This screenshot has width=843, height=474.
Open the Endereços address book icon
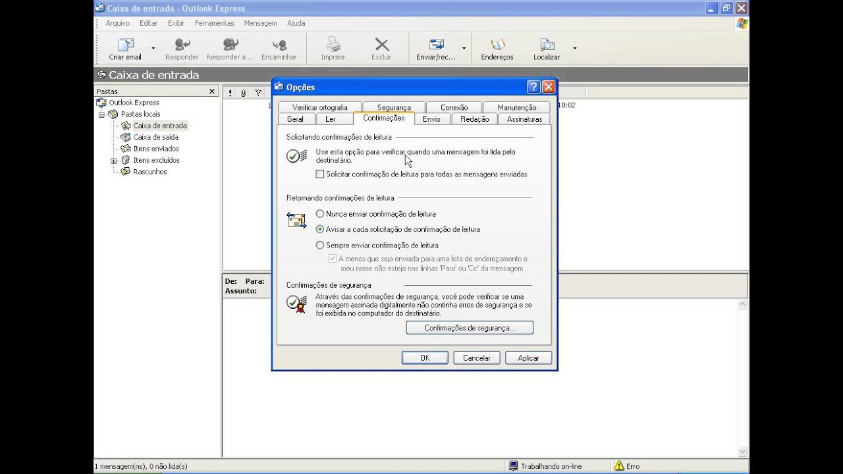pyautogui.click(x=497, y=45)
